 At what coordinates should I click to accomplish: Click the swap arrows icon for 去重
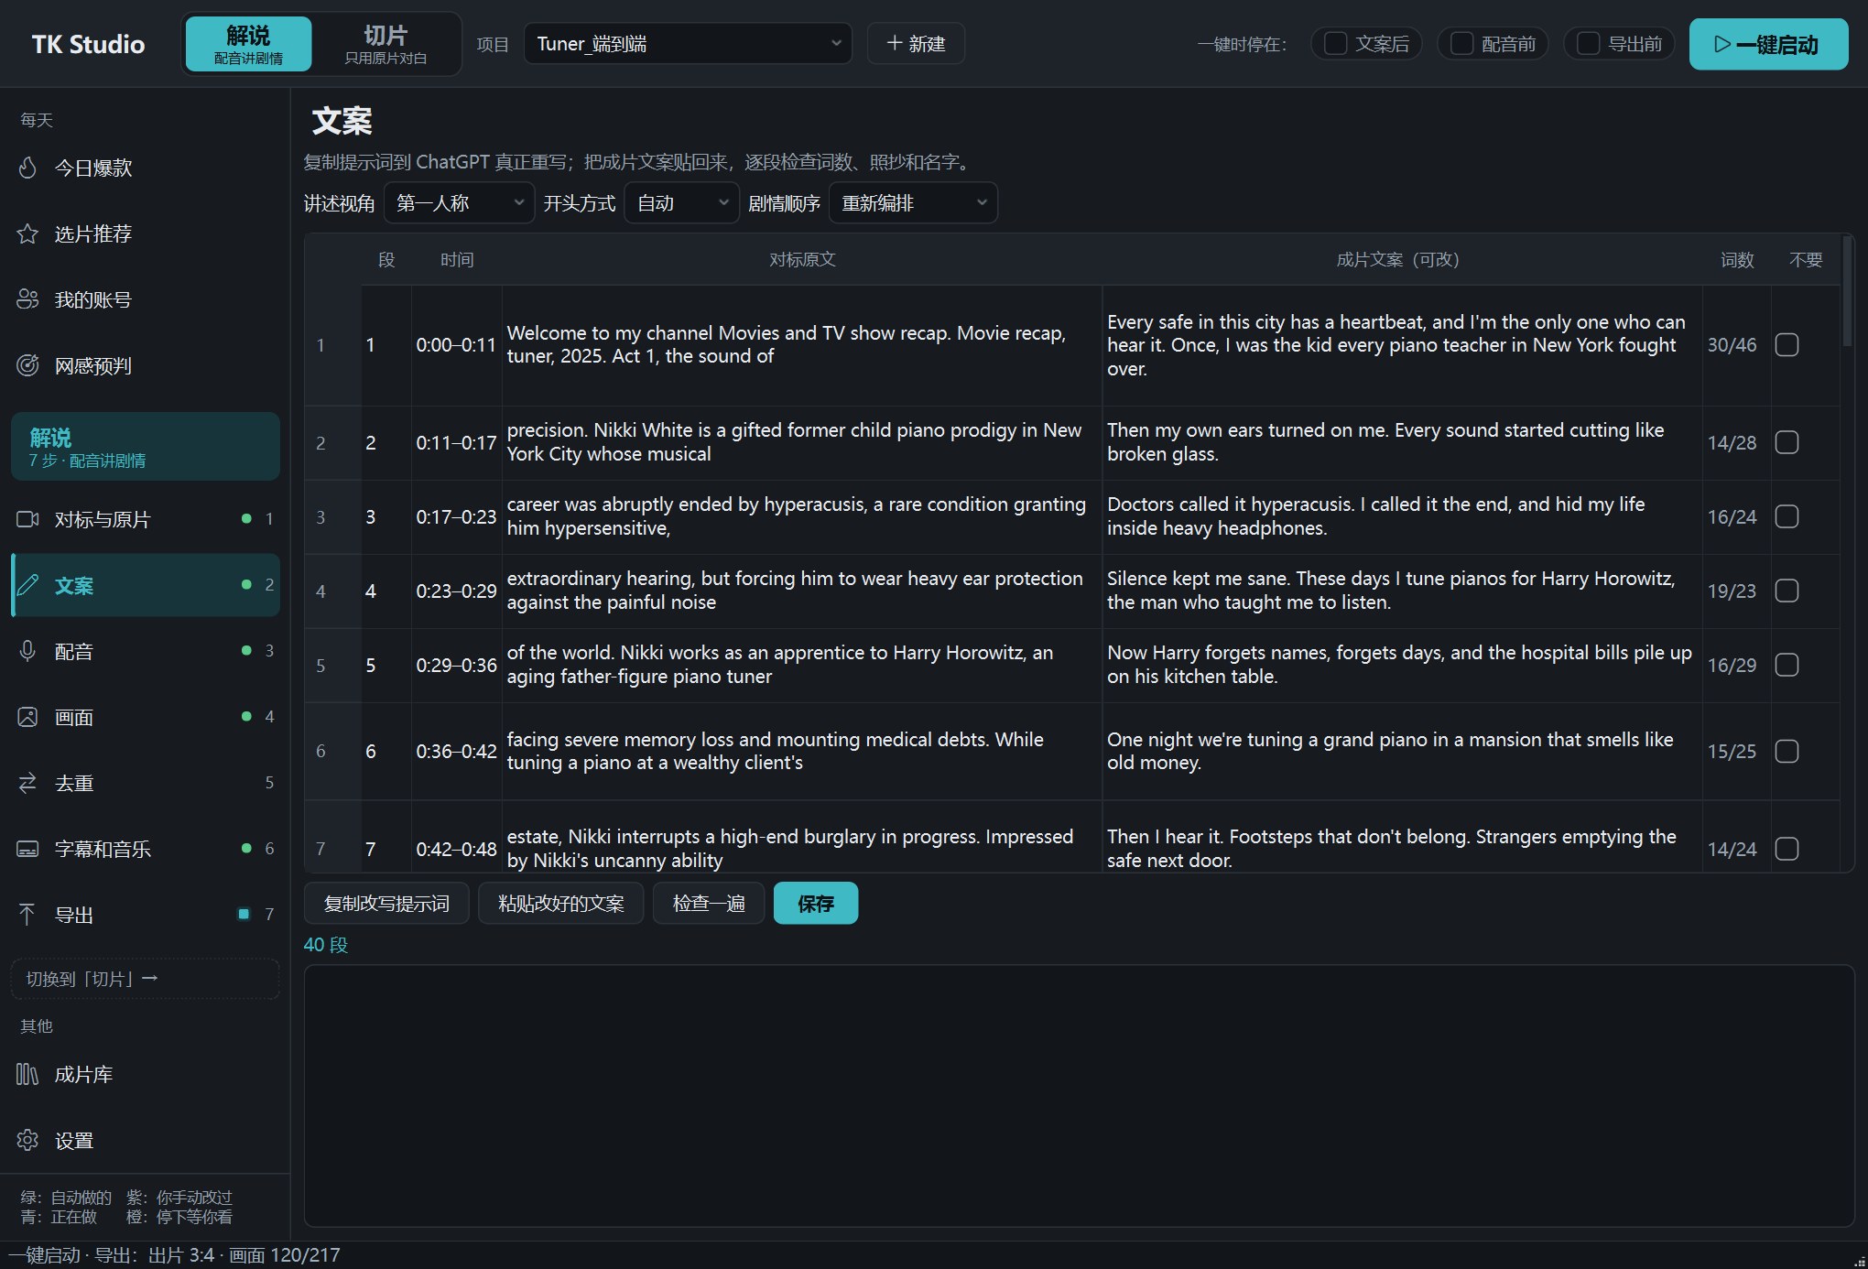coord(27,783)
